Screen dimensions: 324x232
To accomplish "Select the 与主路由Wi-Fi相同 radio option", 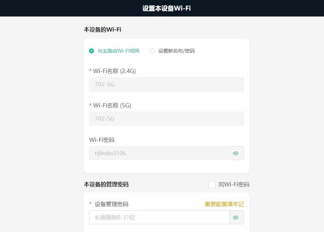I will click(92, 51).
